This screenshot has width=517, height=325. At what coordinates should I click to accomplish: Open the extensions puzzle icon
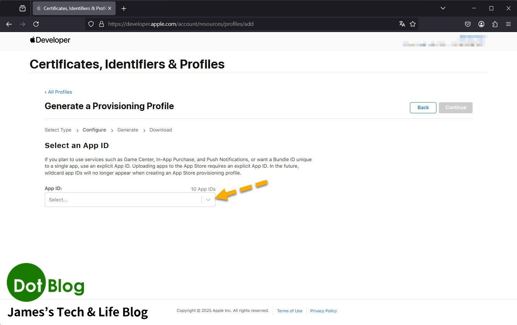point(495,24)
